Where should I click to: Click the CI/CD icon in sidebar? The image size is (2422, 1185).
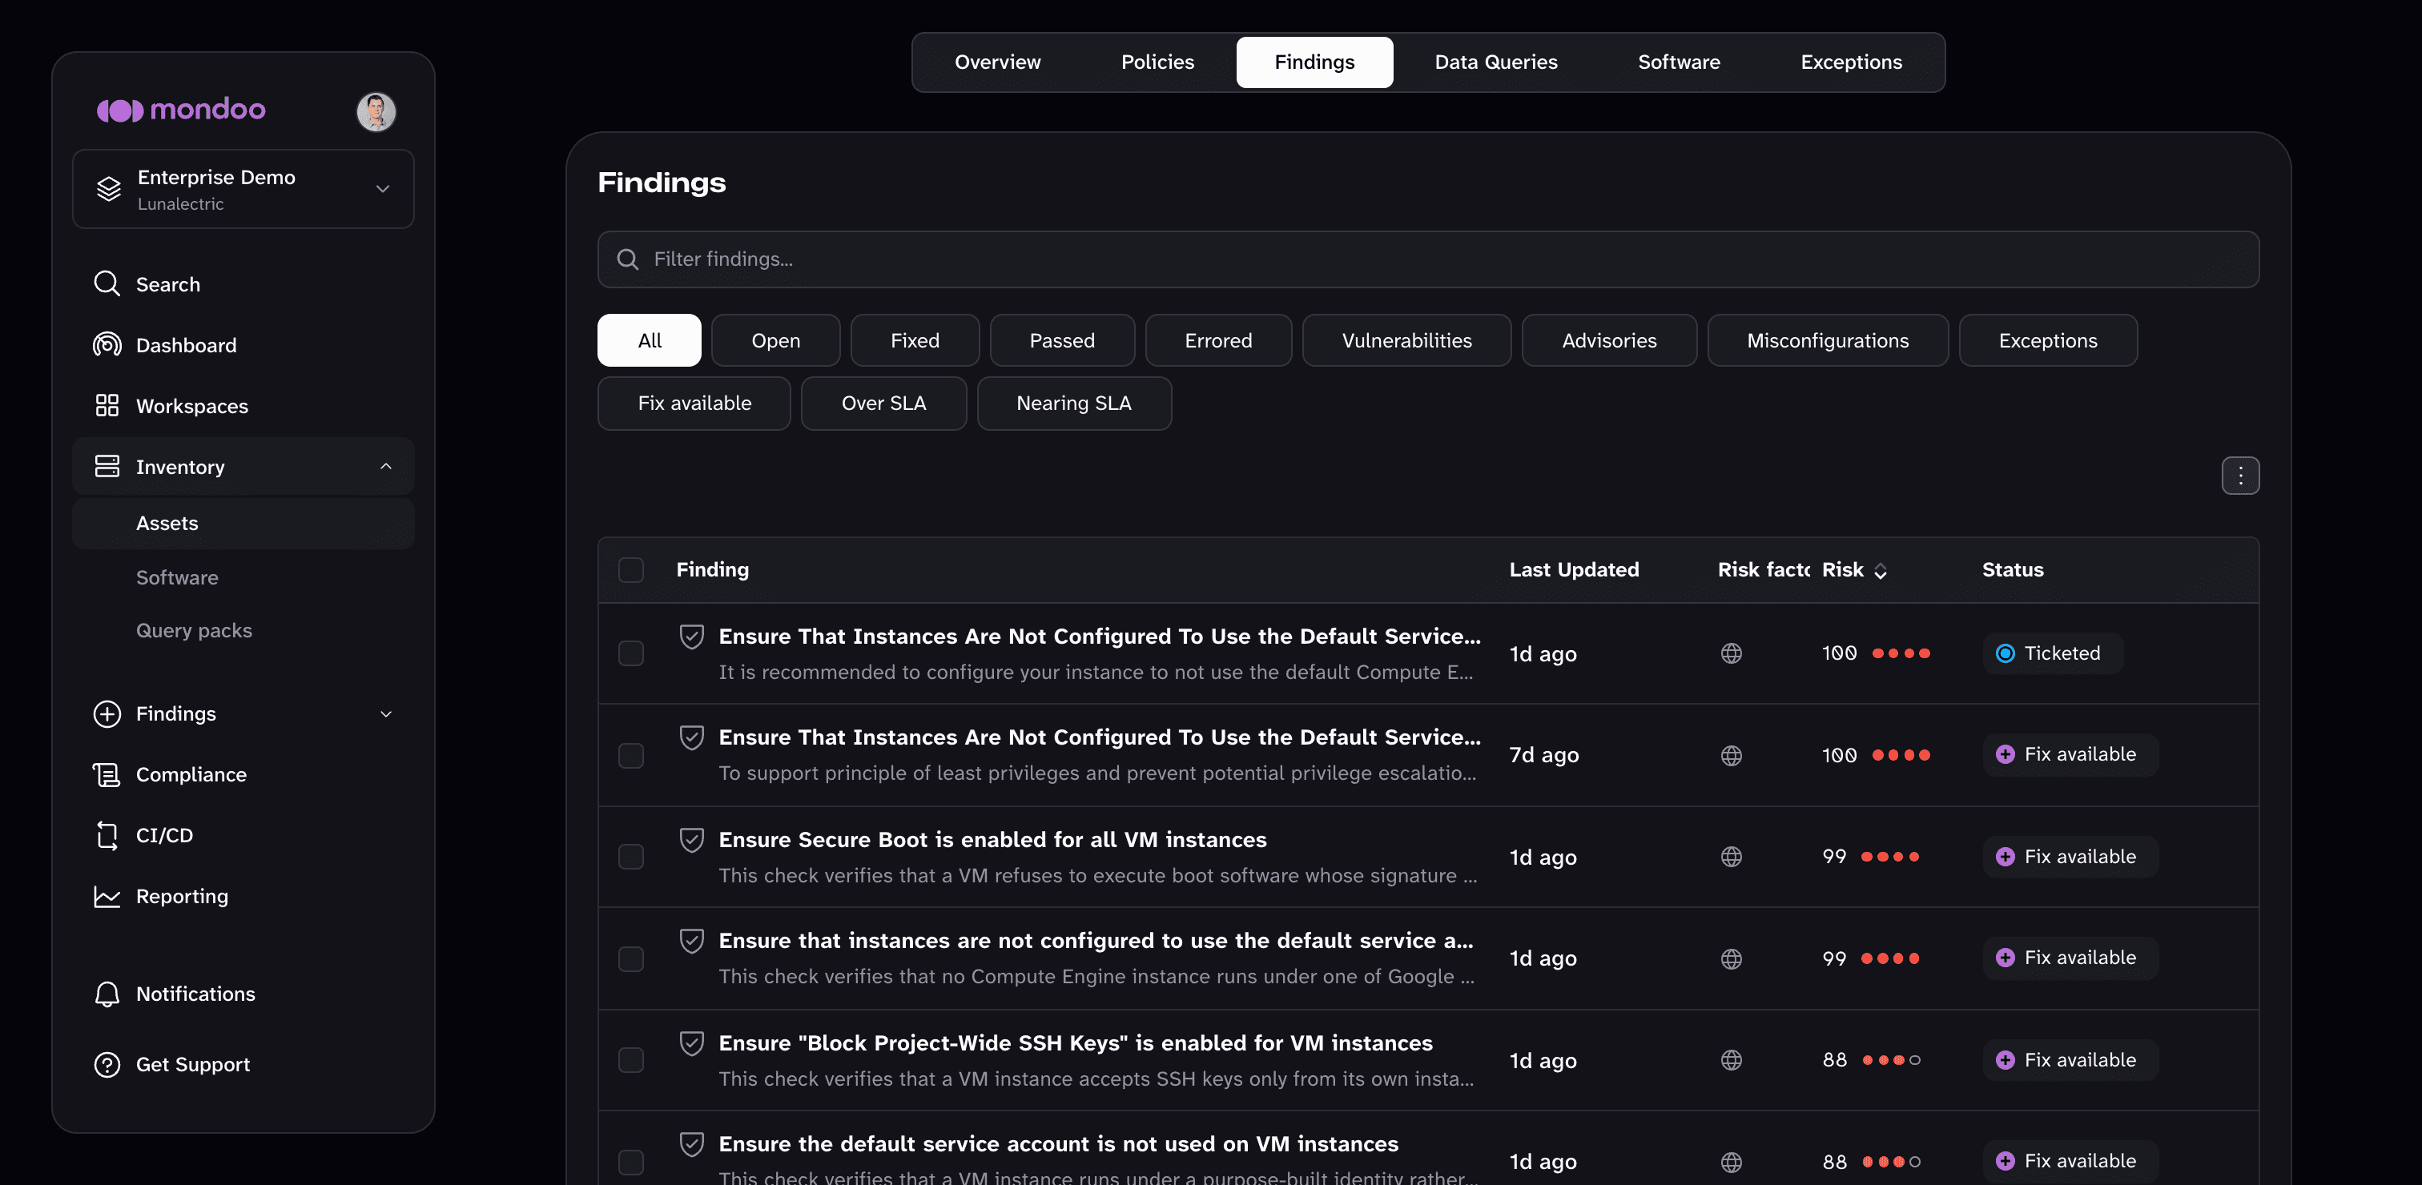107,835
